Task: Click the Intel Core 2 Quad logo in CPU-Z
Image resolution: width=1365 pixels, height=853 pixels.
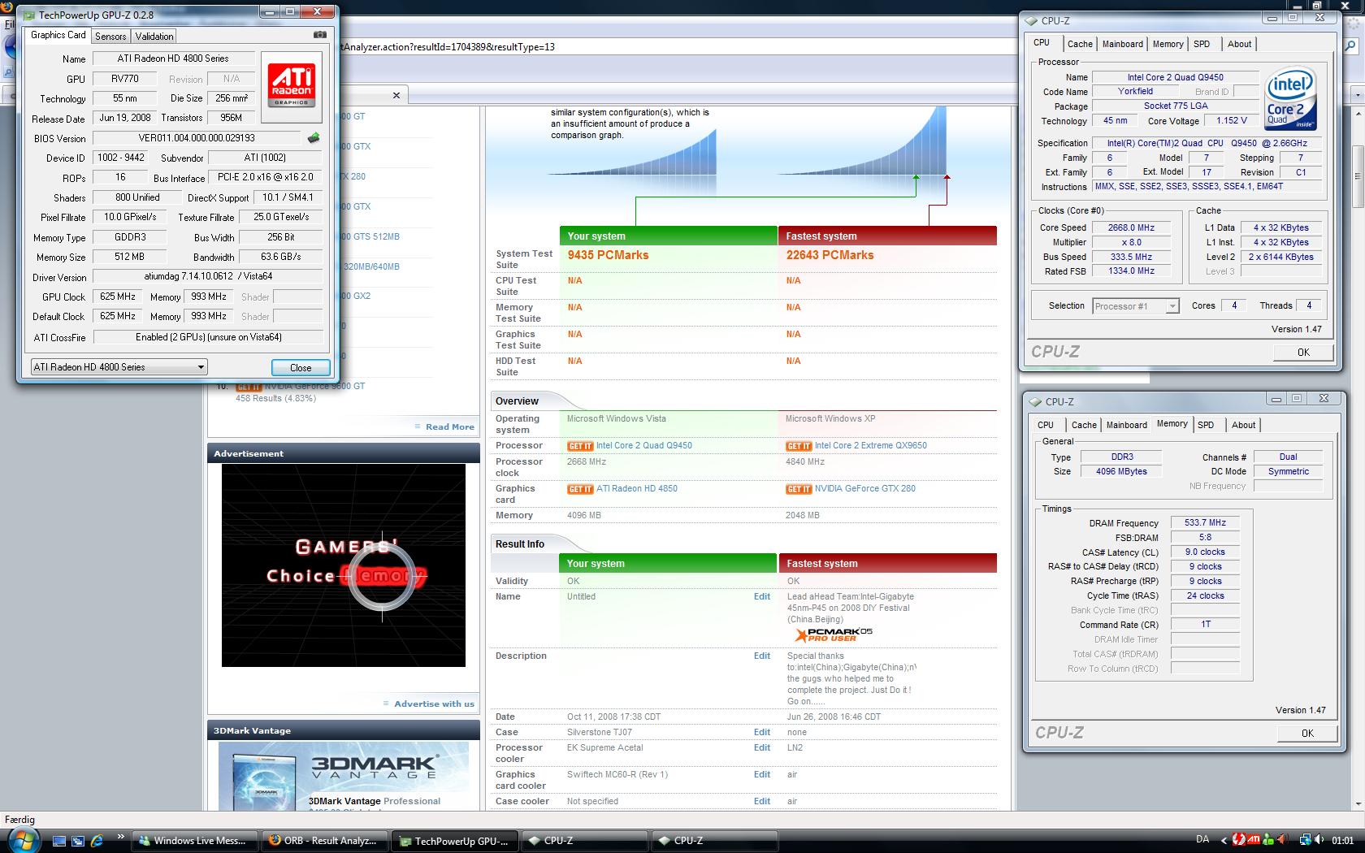Action: point(1290,98)
